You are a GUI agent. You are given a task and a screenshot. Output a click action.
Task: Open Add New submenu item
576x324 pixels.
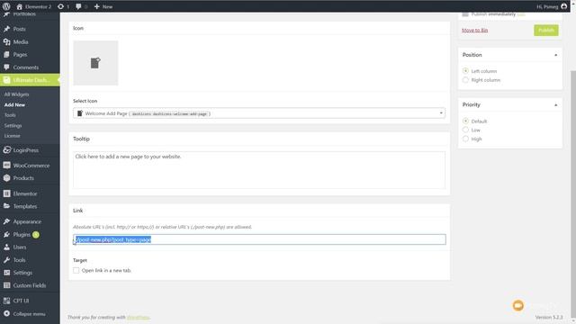[14, 104]
